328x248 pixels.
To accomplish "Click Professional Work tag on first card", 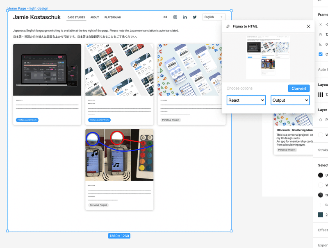I will (27, 120).
